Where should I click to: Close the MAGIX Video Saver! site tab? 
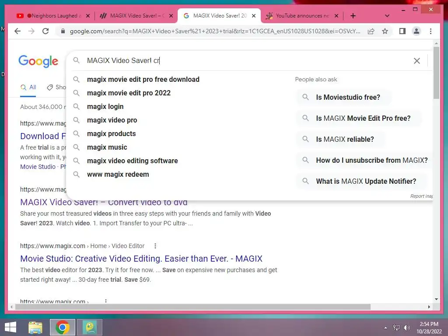click(x=171, y=16)
